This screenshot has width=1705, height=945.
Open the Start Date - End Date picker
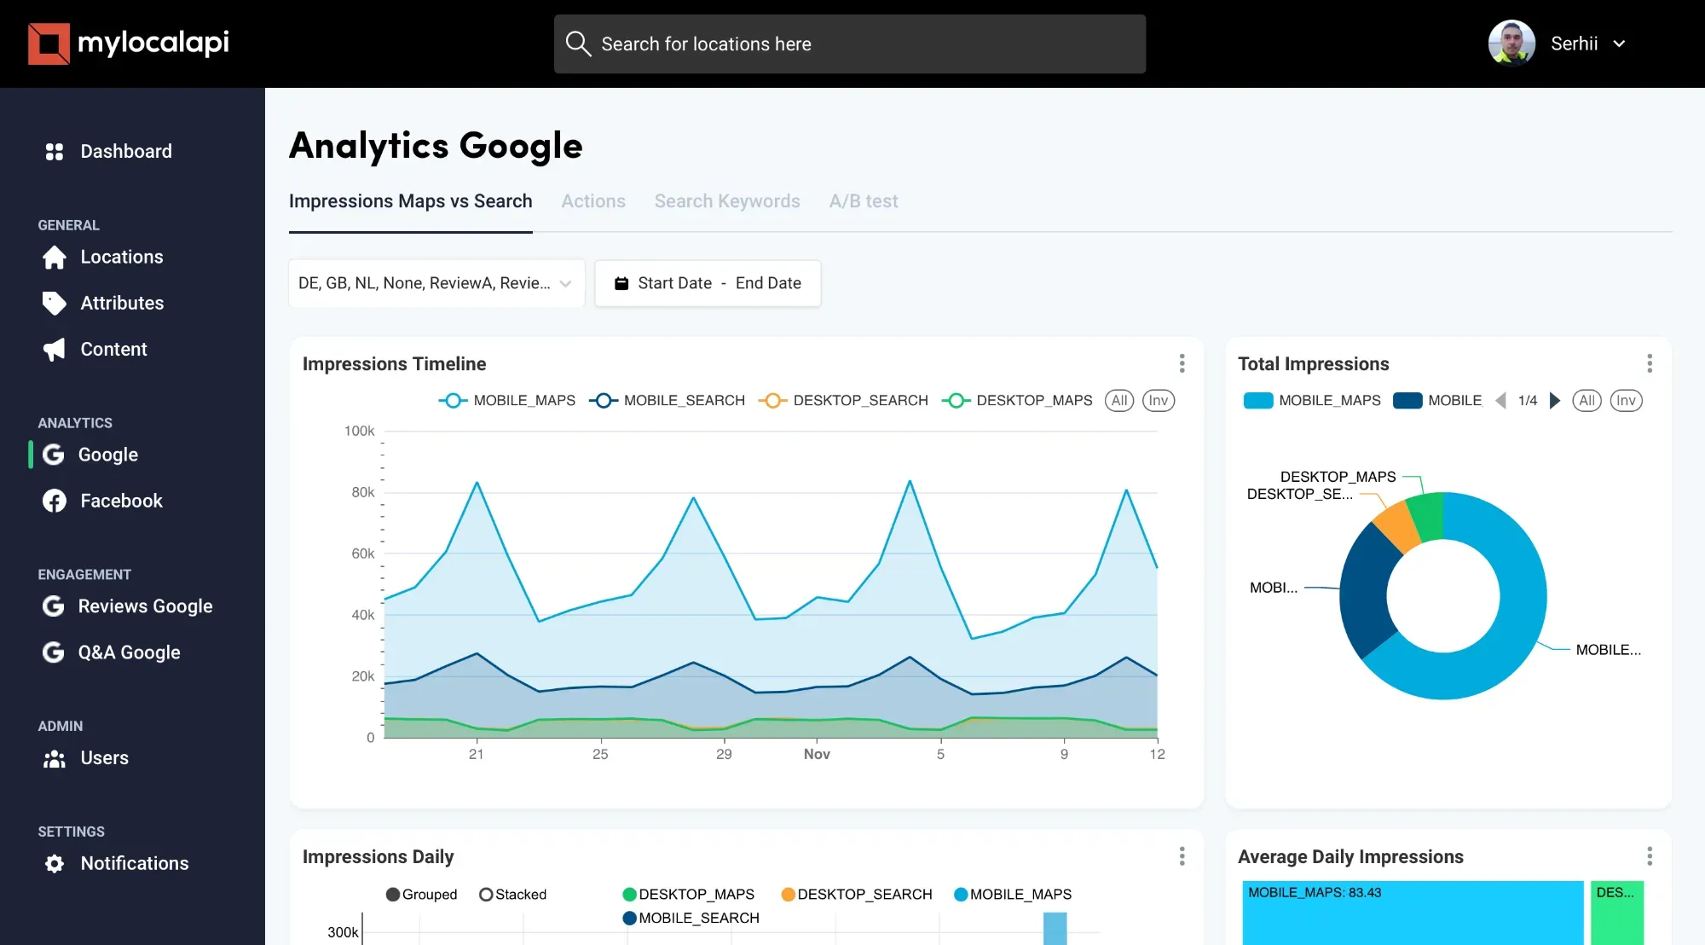[708, 283]
